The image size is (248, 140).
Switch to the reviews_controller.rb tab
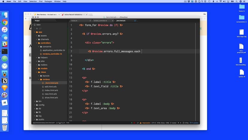[100, 21]
